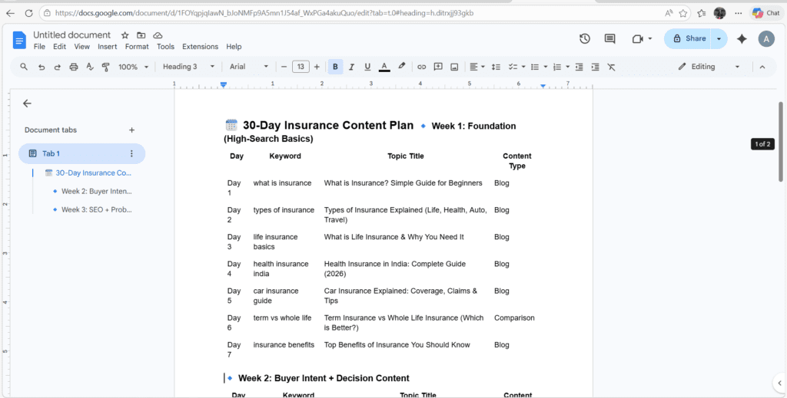Show all comments panel

click(x=609, y=38)
